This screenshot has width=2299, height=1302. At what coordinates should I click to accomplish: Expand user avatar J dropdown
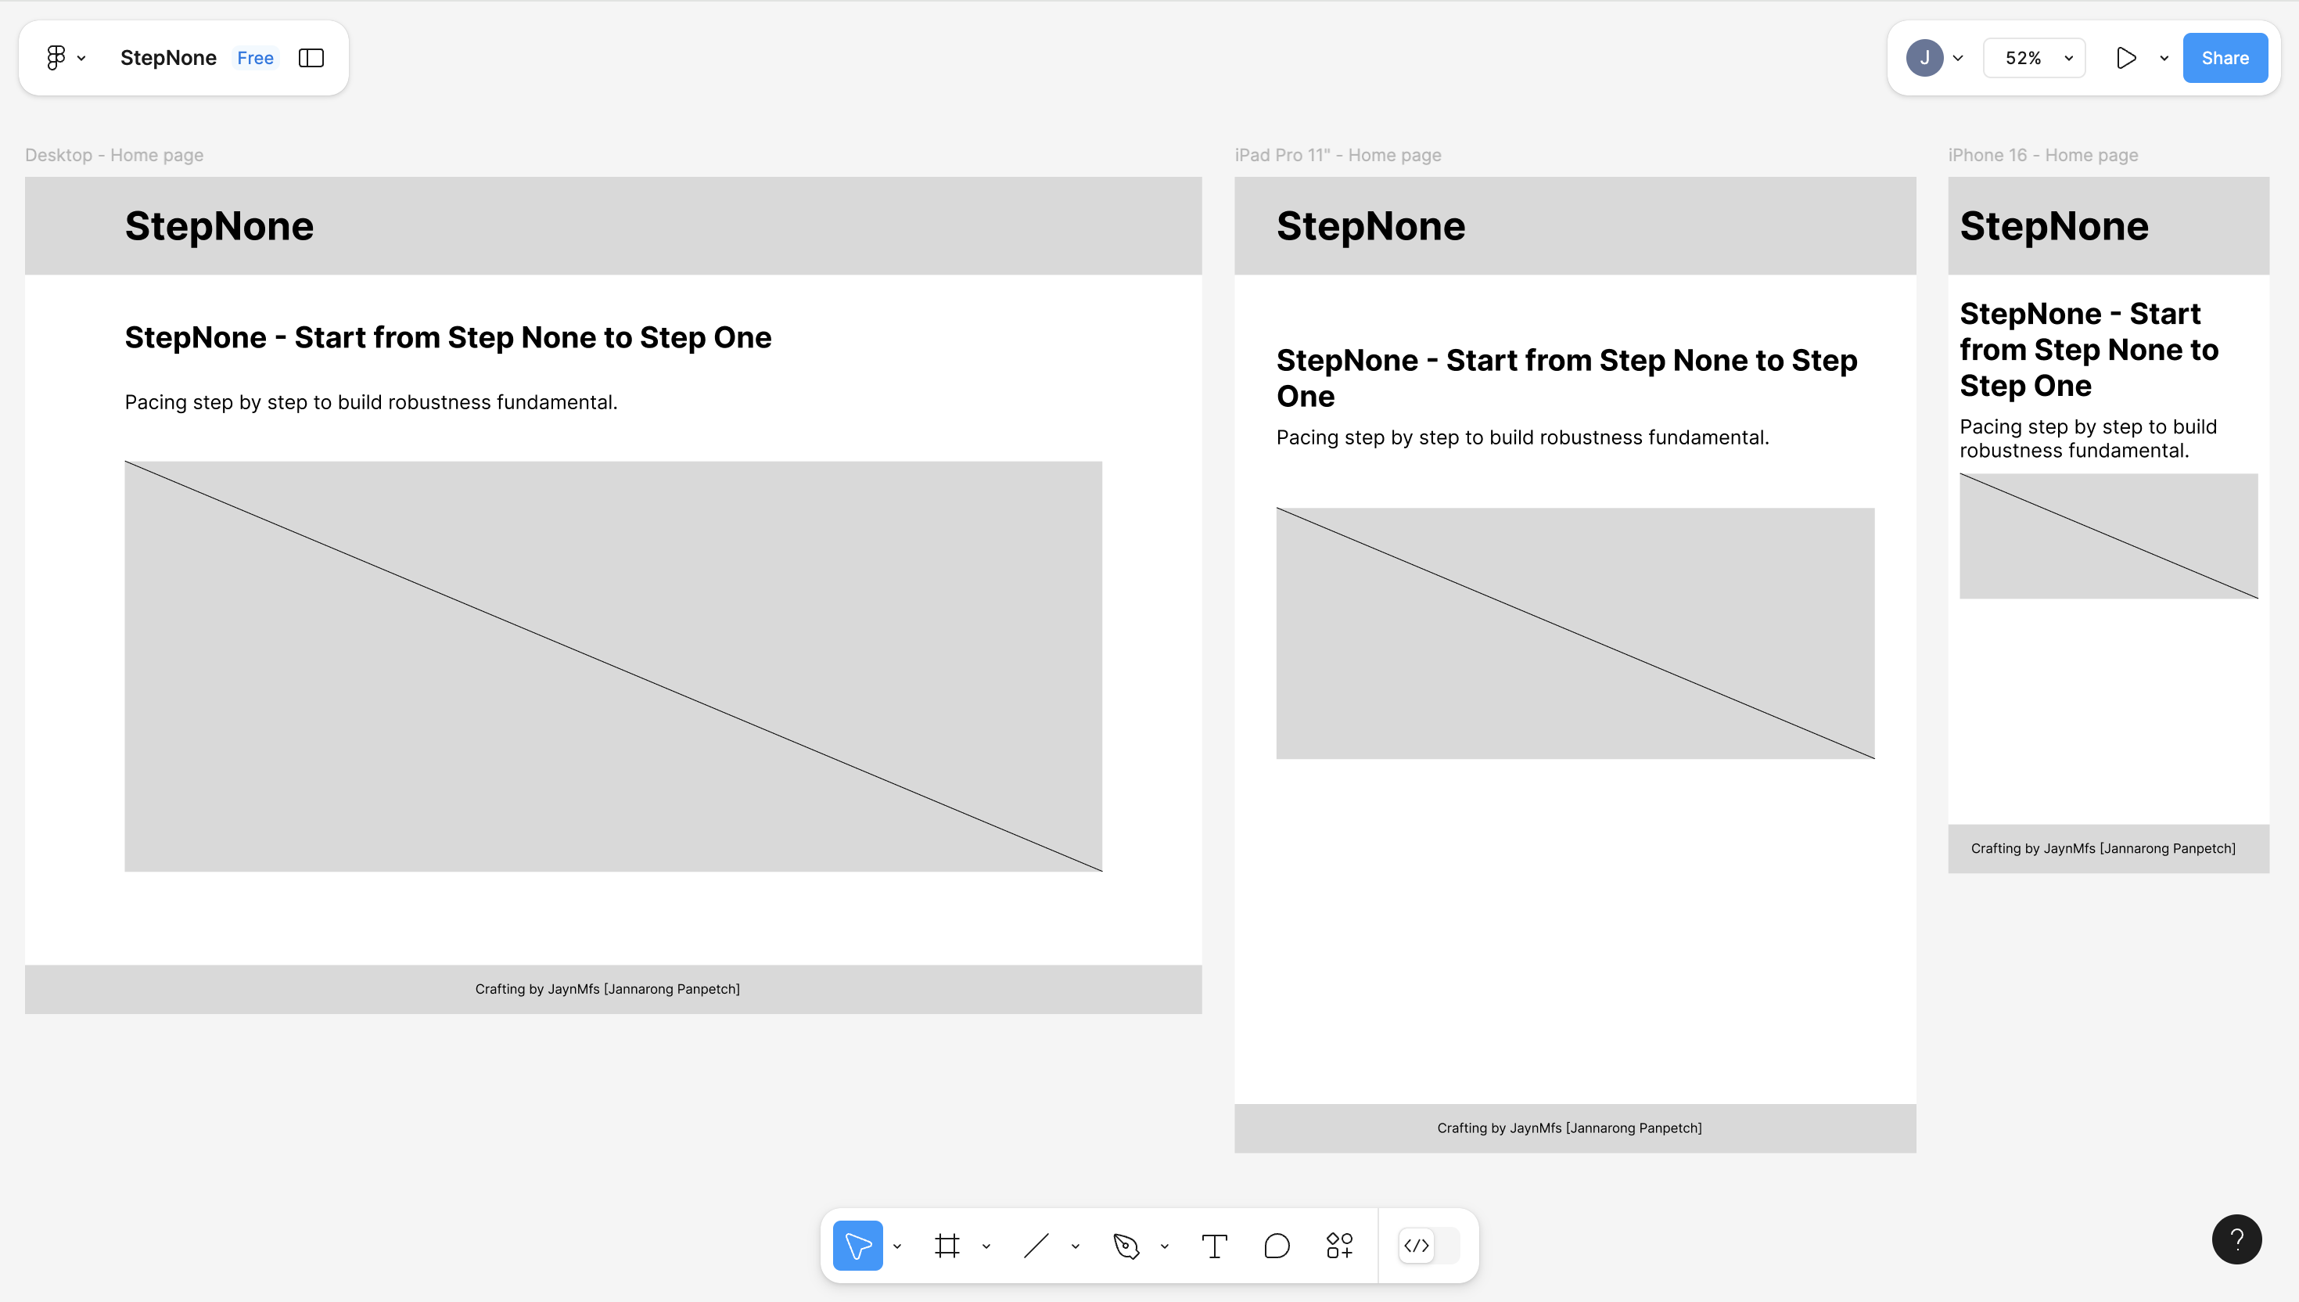1957,58
